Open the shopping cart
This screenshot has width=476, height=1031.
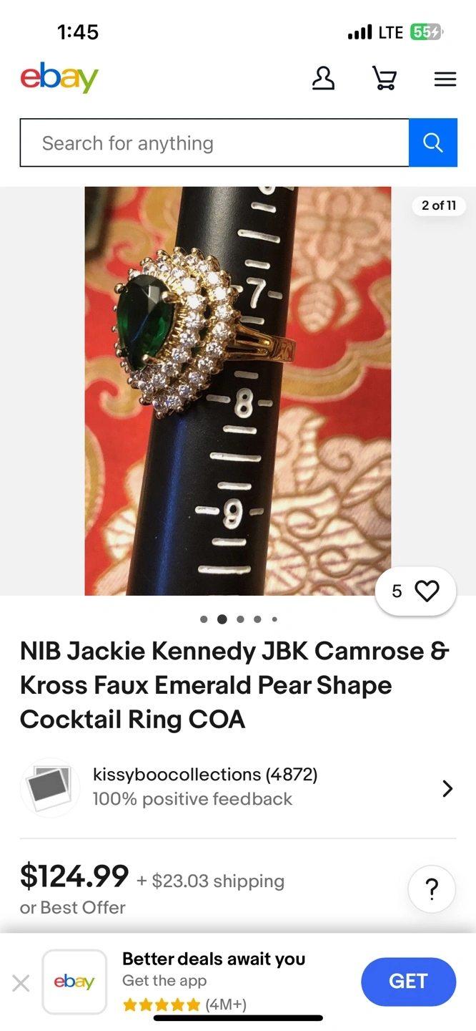tap(385, 79)
